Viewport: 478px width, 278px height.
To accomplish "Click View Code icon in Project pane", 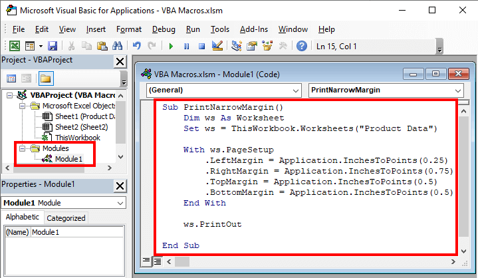I will pos(11,78).
